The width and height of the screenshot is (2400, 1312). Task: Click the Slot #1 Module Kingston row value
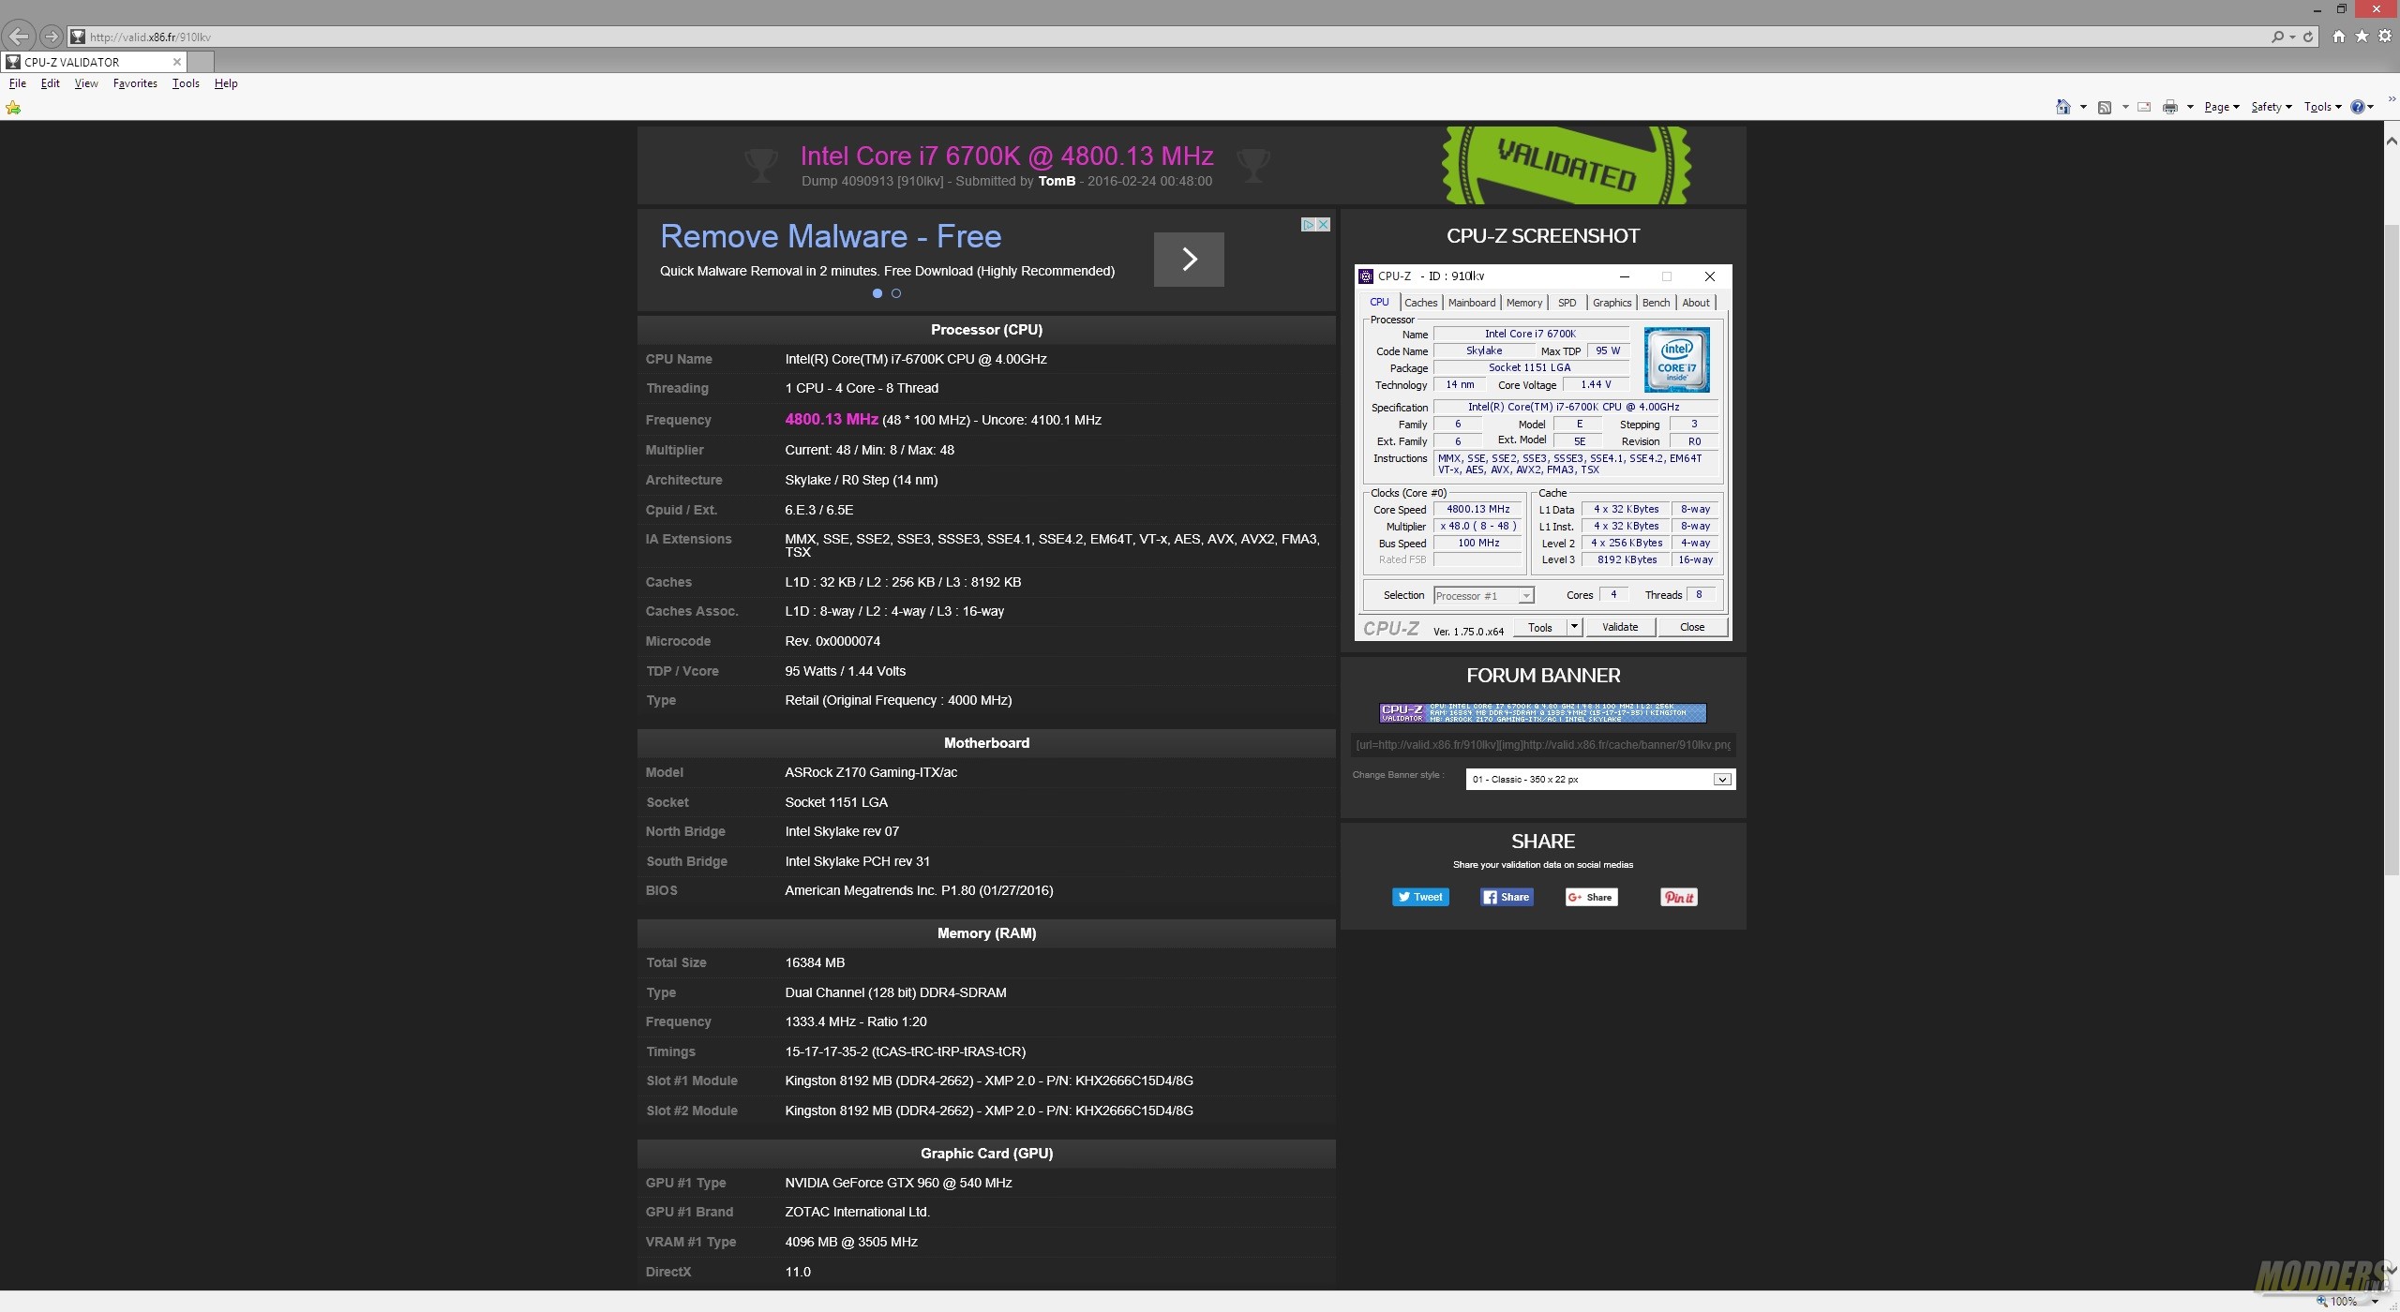click(x=989, y=1081)
